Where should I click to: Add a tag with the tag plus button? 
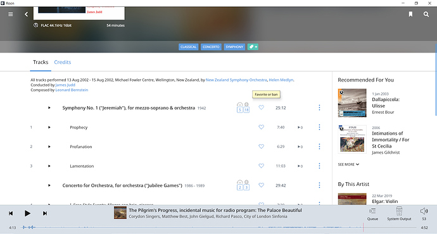253,47
